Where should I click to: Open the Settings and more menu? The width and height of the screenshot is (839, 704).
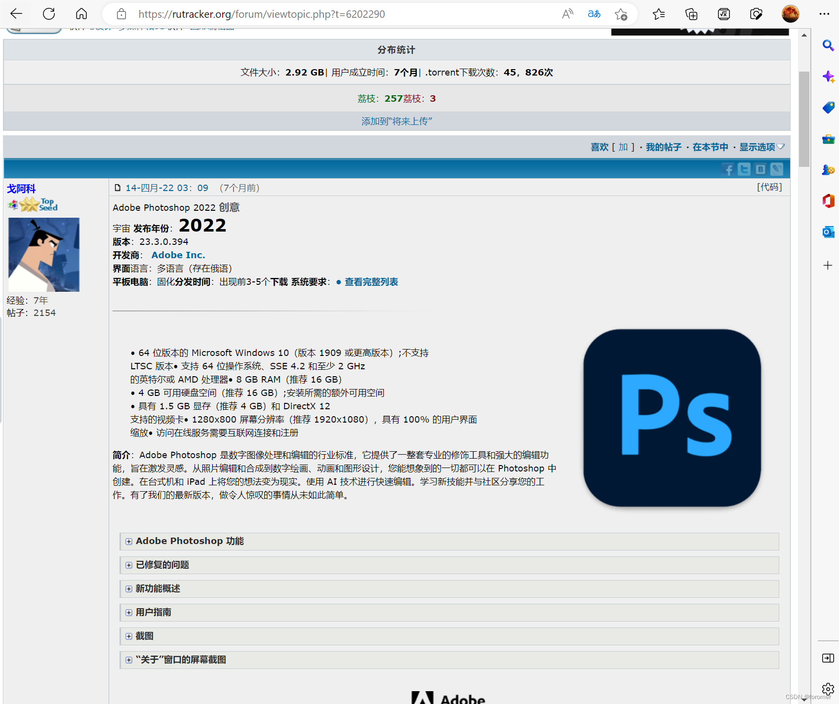click(824, 14)
